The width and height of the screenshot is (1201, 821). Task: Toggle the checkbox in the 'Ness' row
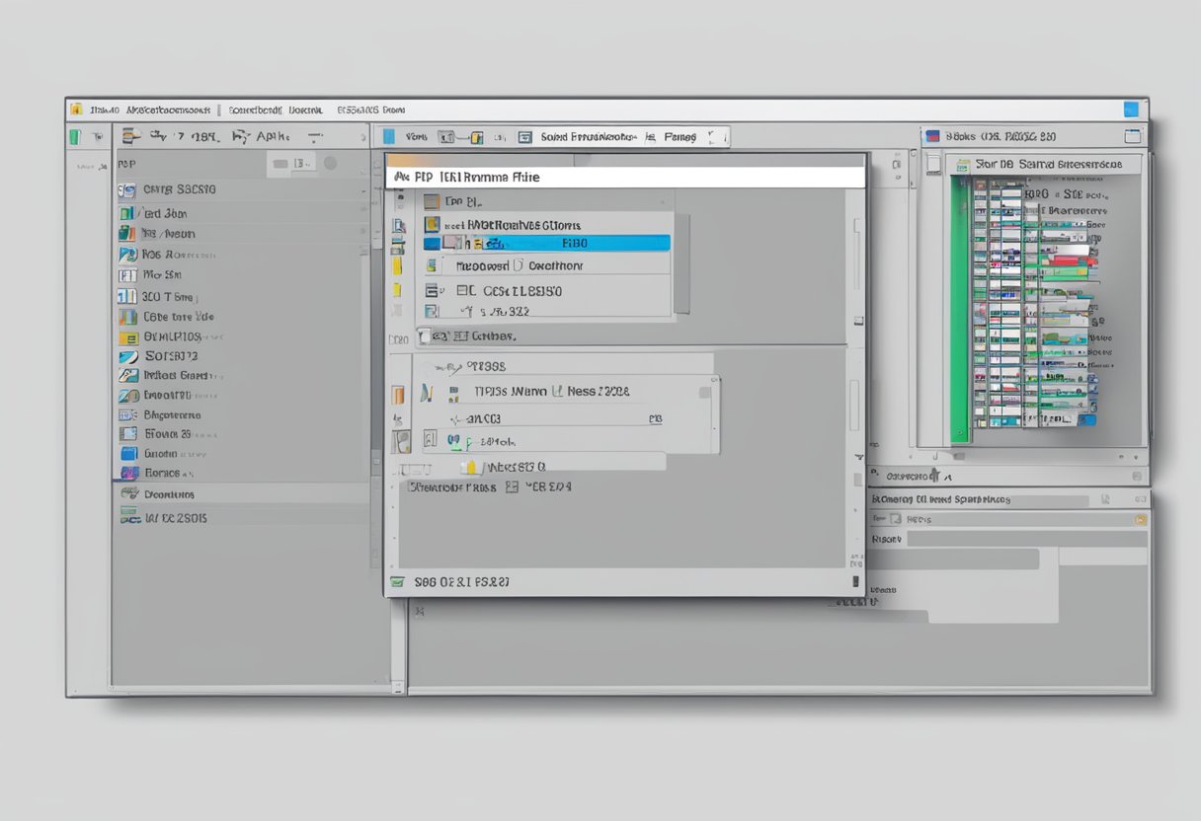[x=704, y=392]
